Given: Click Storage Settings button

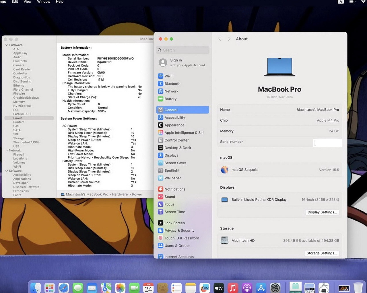Looking at the screenshot, I should [322, 253].
